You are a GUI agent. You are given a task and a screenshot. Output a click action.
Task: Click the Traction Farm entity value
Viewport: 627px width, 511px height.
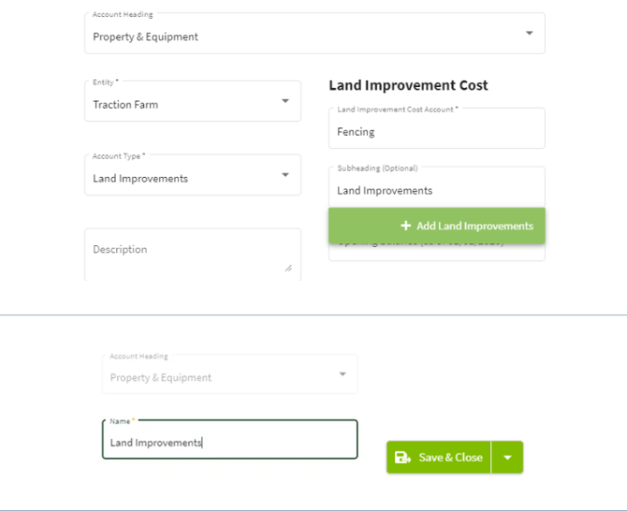(x=125, y=105)
